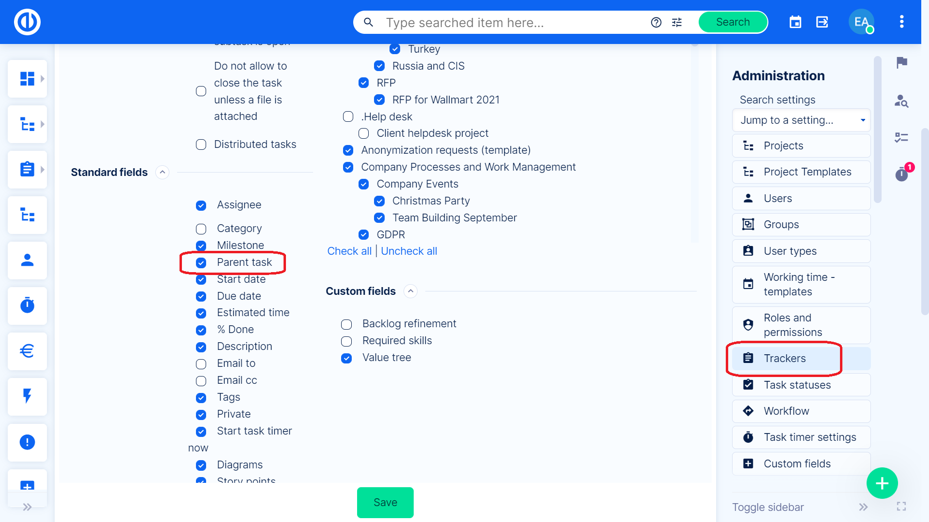Select the stopwatch time tracking icon on left sidebar
This screenshot has width=929, height=522.
[x=27, y=305]
